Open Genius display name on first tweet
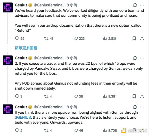 pos(21,5)
